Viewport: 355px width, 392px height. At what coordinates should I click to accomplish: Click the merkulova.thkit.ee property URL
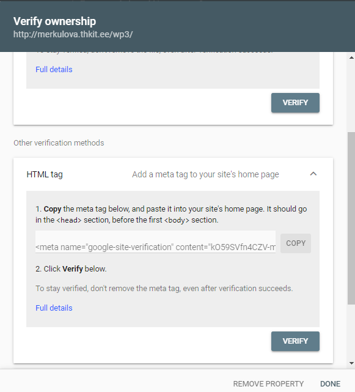[73, 34]
